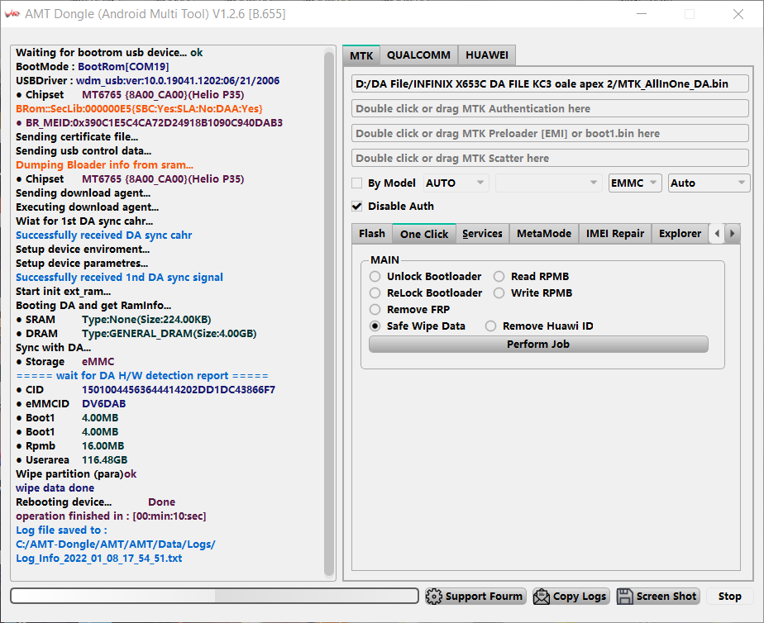
Task: Click the CID value in the log
Action: 179,390
